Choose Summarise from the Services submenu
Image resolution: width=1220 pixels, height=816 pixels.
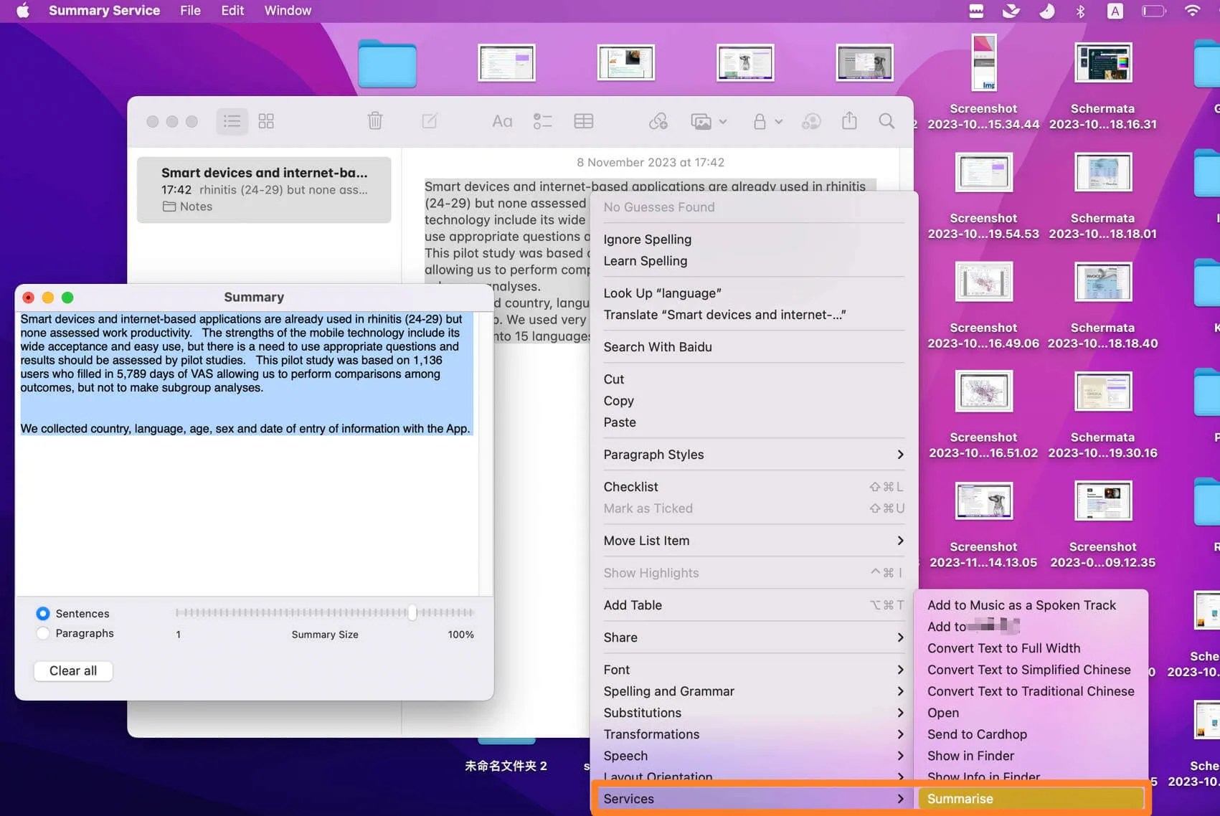[960, 798]
